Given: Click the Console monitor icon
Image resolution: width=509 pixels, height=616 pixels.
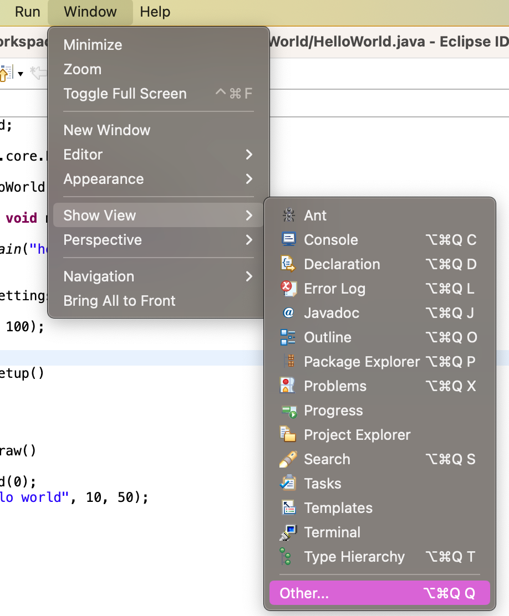Looking at the screenshot, I should tap(288, 240).
